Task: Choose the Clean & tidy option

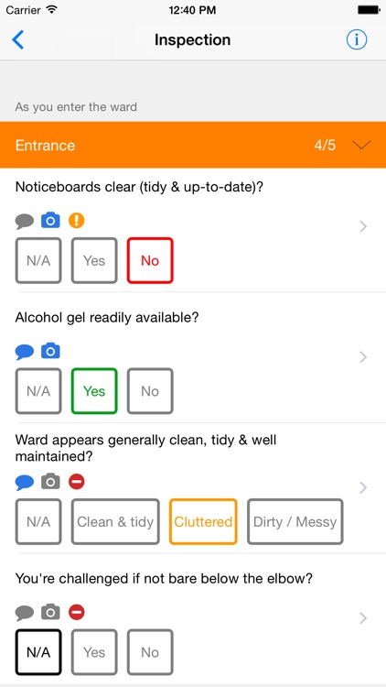Action: coord(115,521)
